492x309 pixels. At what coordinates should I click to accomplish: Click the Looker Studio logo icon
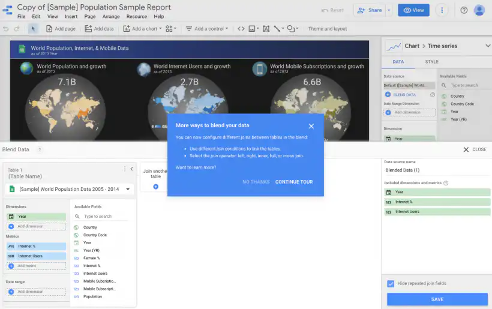[8, 10]
